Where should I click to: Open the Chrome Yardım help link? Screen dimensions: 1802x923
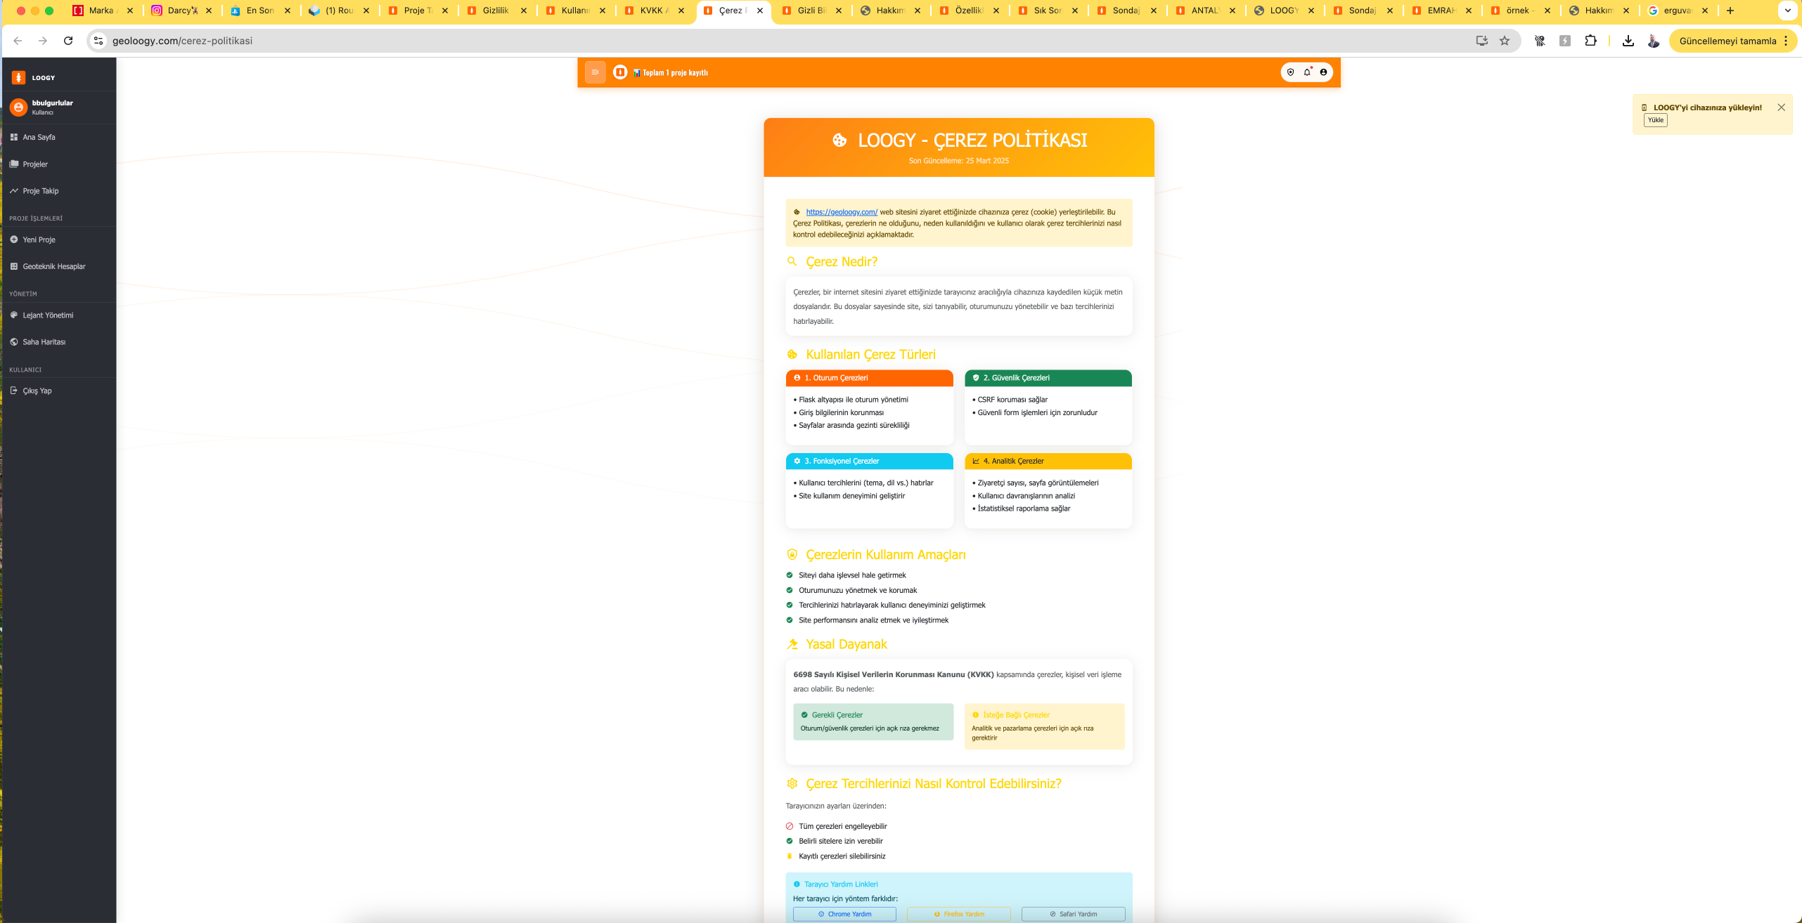[844, 914]
